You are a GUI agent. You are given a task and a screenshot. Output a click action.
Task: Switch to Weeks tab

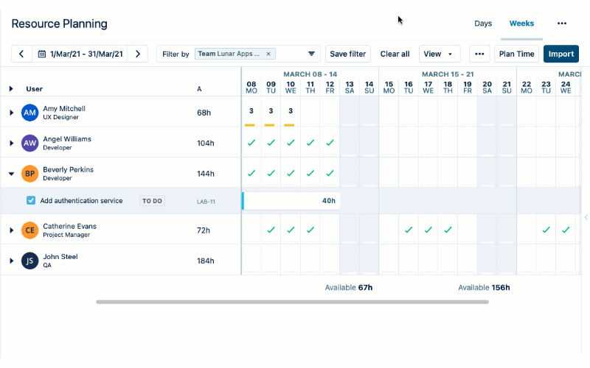tap(521, 24)
